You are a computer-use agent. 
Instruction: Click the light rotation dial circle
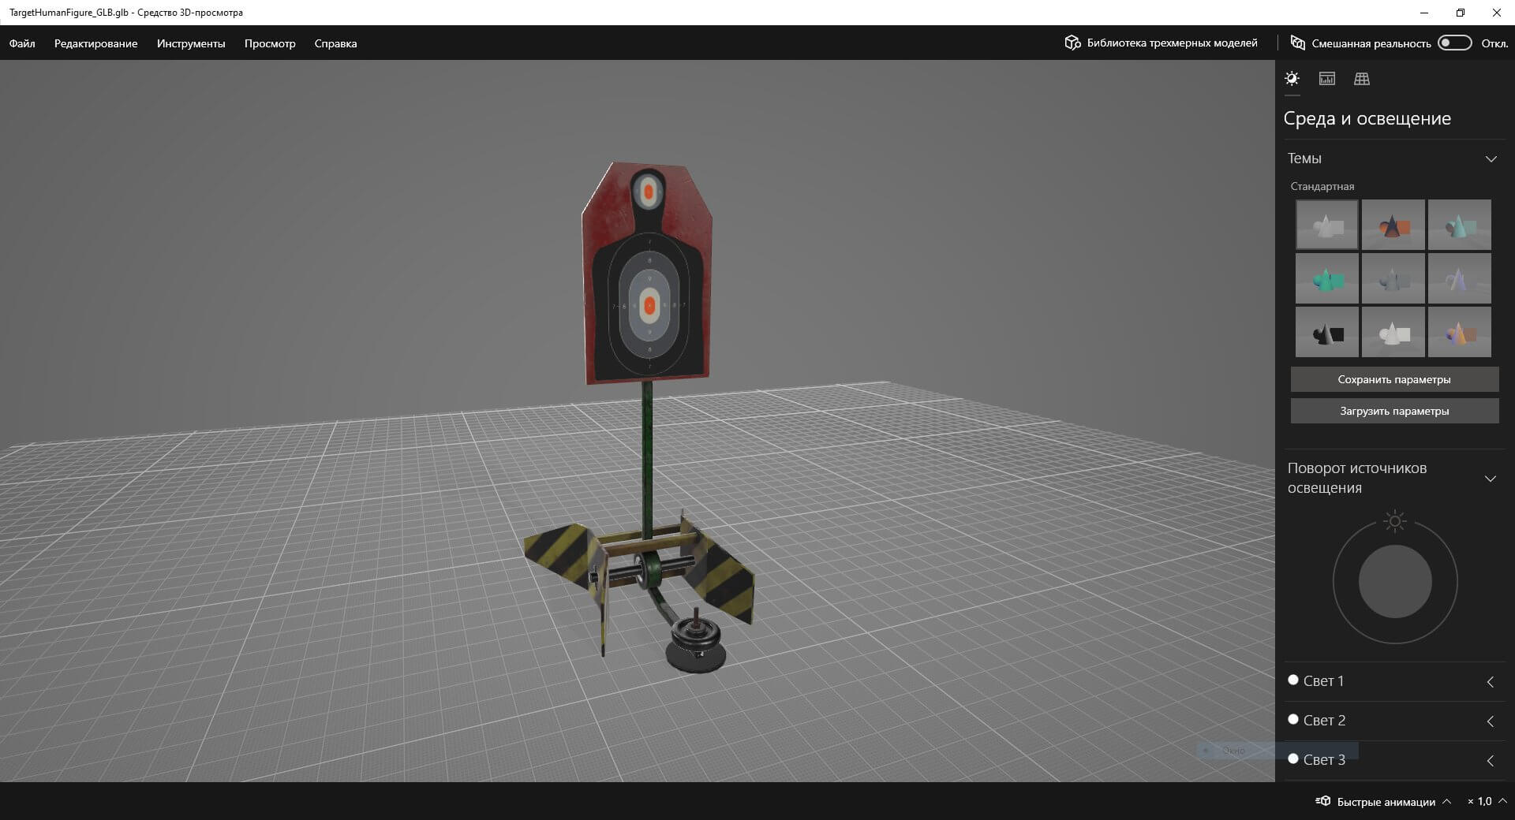(x=1394, y=583)
